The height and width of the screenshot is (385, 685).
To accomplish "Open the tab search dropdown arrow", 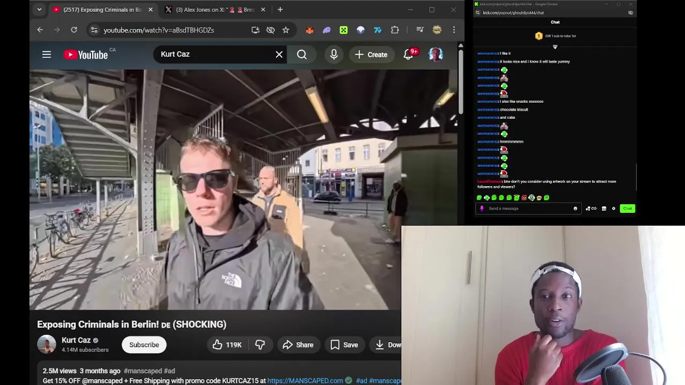I will [x=39, y=10].
